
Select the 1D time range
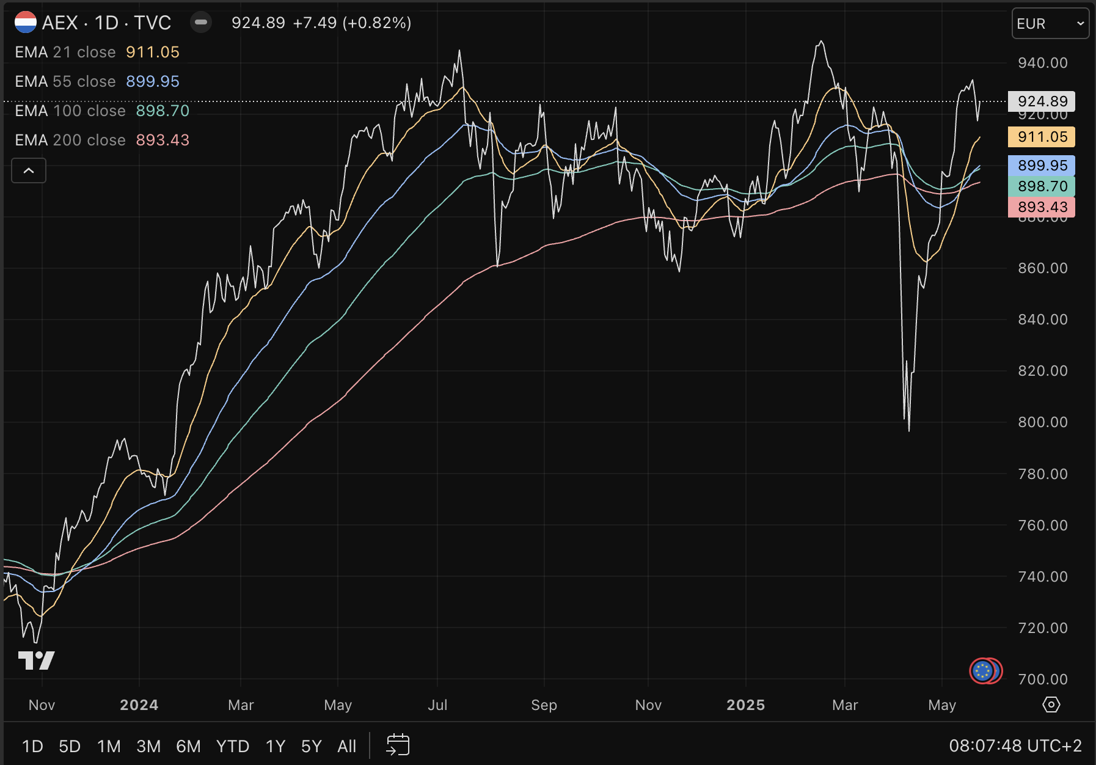[x=32, y=746]
